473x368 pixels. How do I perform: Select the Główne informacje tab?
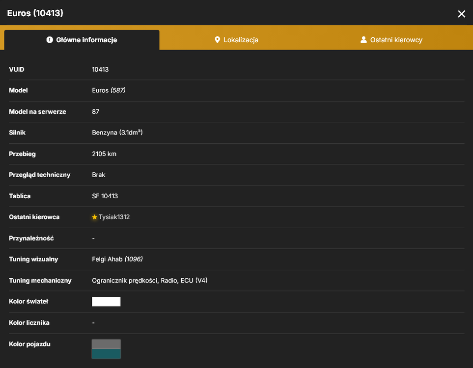point(82,40)
